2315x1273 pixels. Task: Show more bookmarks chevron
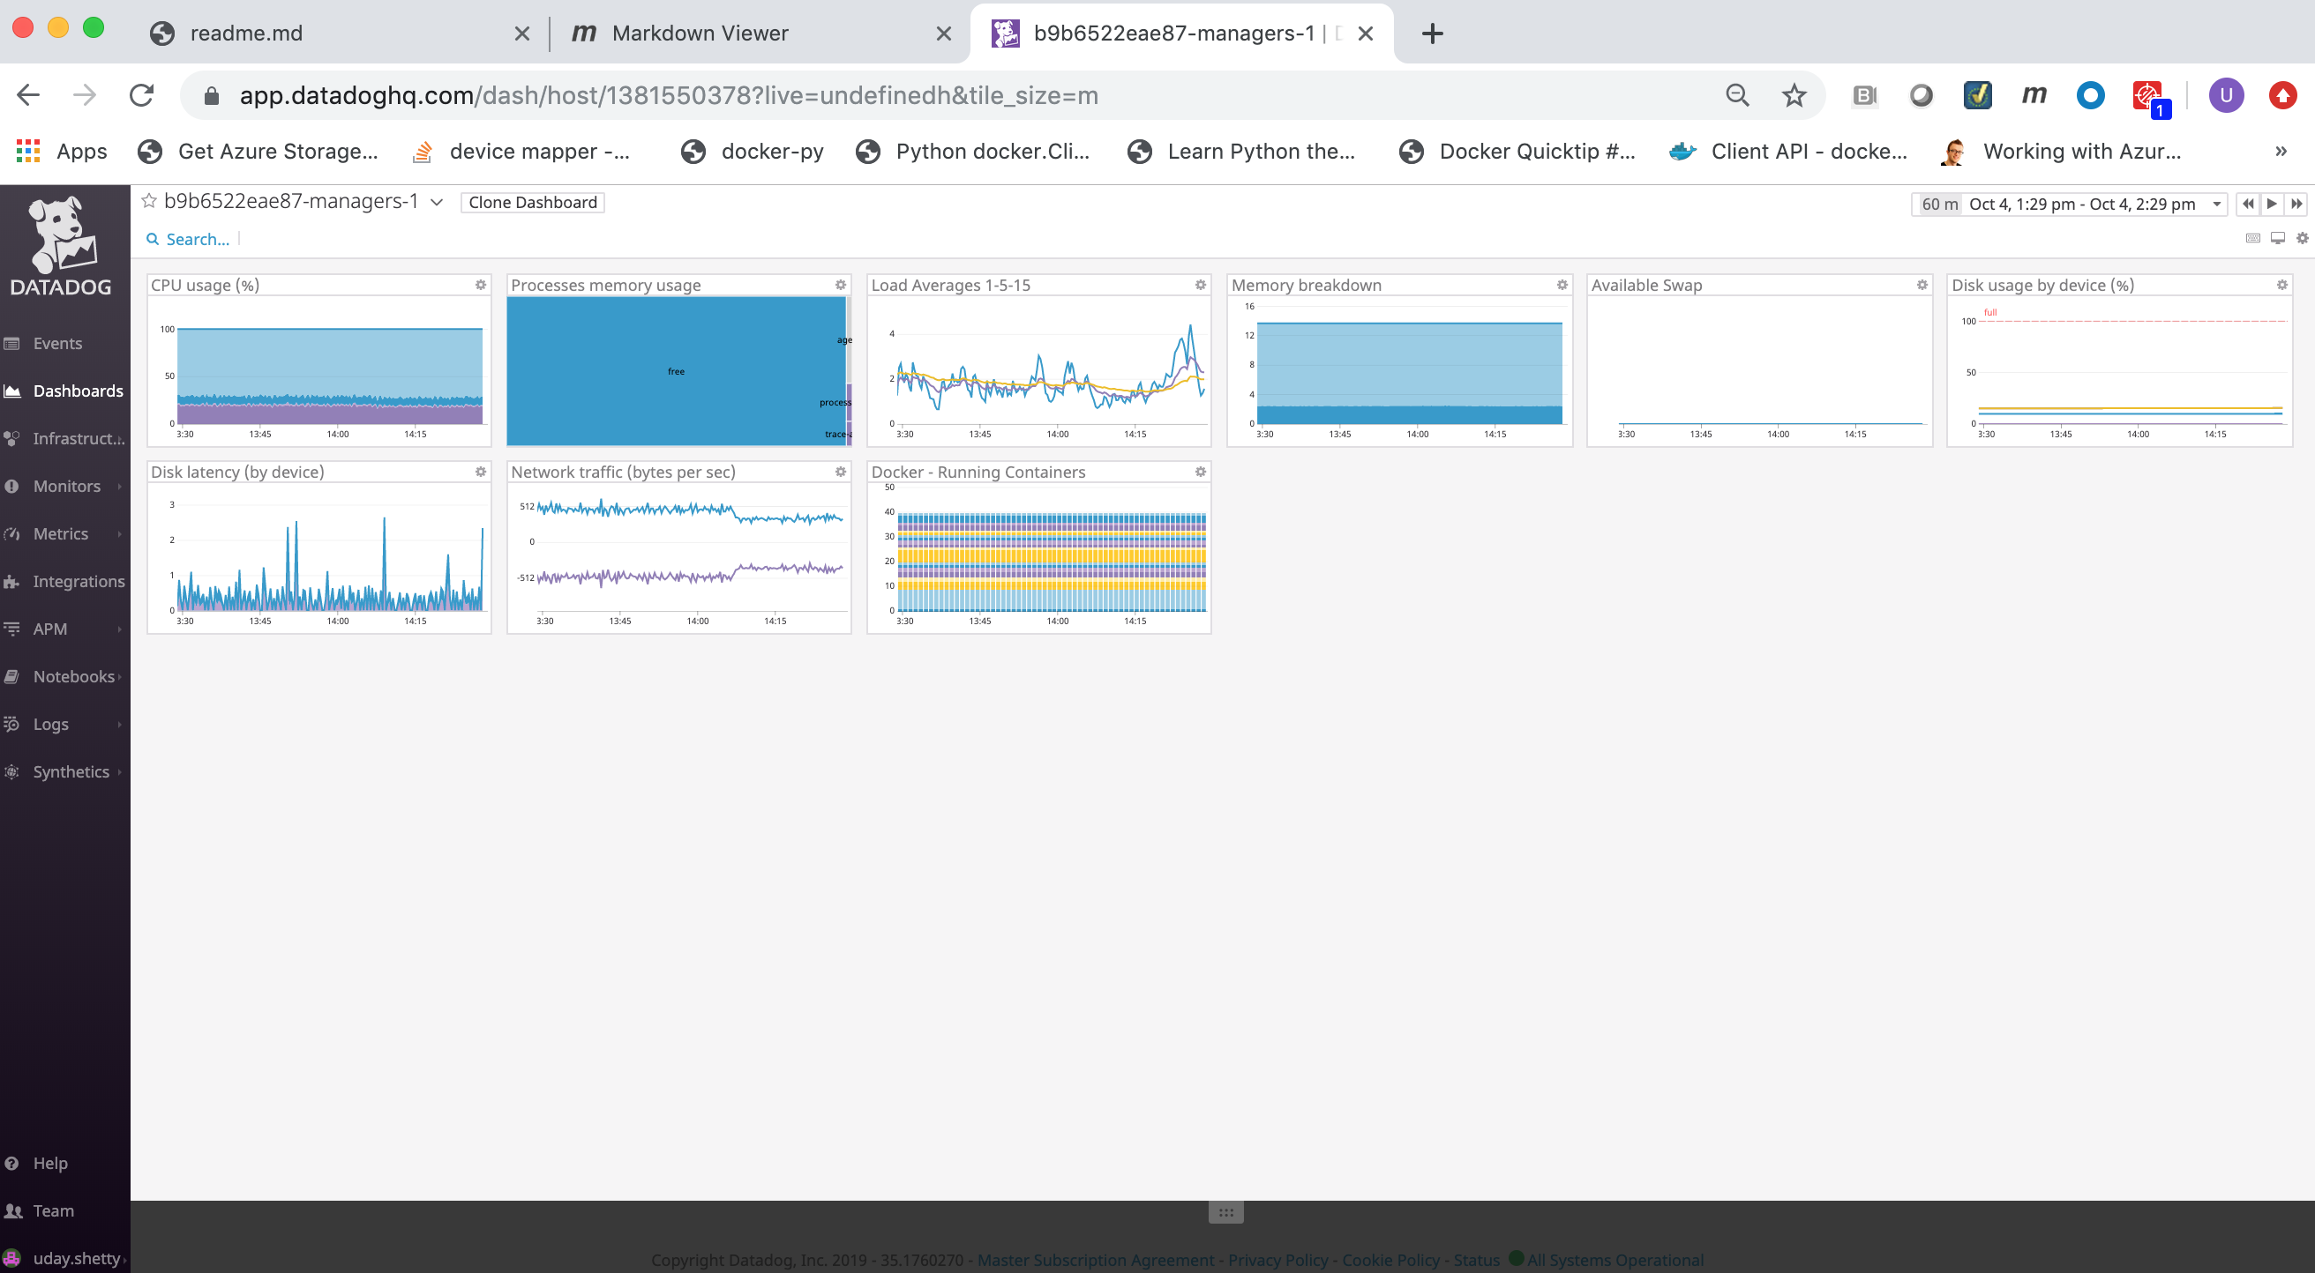click(2280, 151)
